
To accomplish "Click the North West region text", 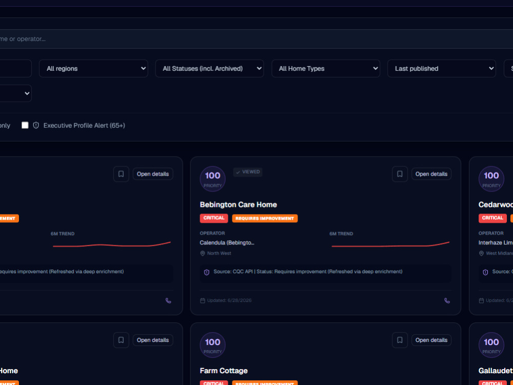I will coord(219,254).
